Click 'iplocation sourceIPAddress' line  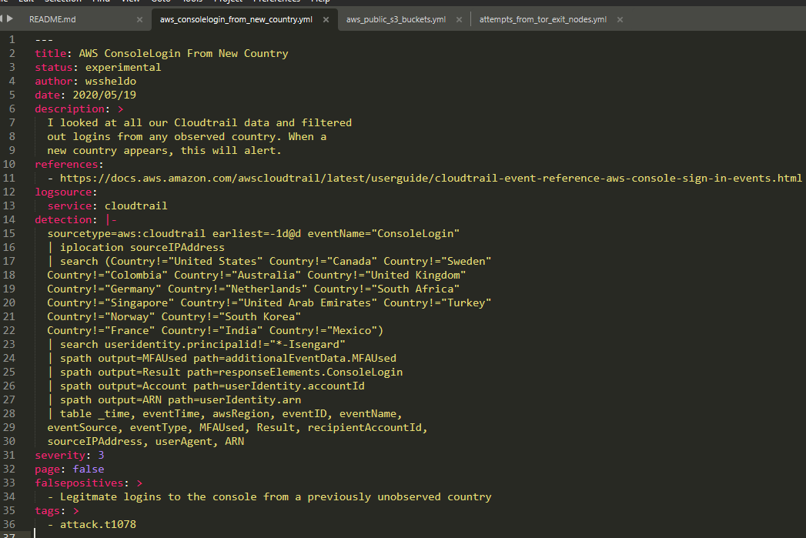142,248
